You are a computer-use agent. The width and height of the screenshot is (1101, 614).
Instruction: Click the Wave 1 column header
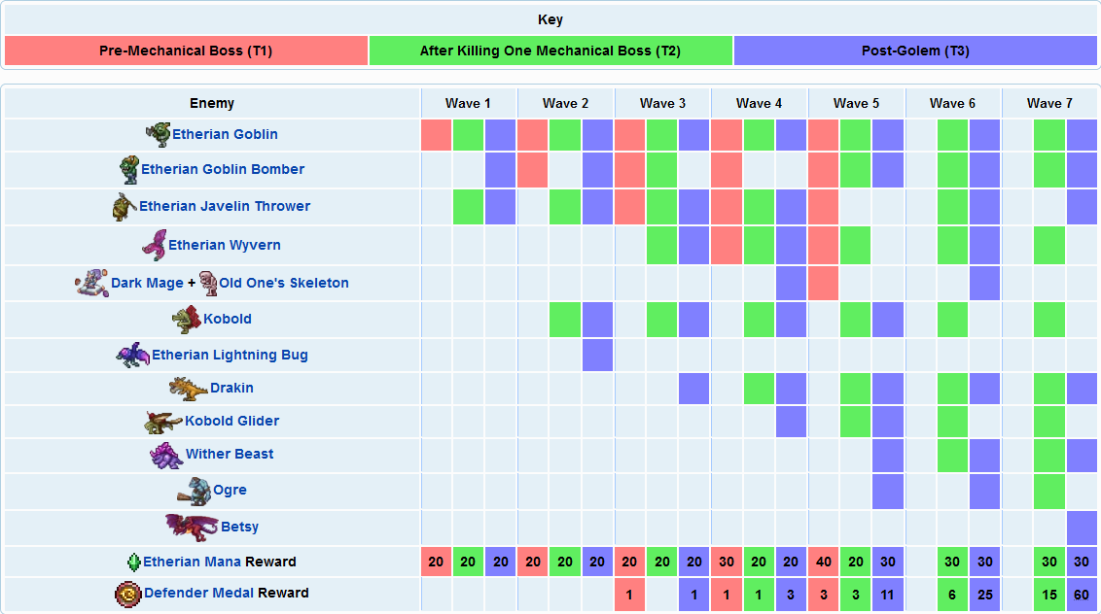click(x=469, y=103)
